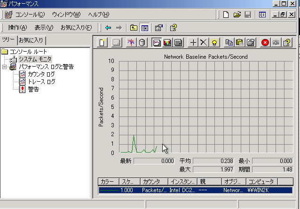Select View Current Activity icon
This screenshot has width=300, height=209.
(131, 42)
